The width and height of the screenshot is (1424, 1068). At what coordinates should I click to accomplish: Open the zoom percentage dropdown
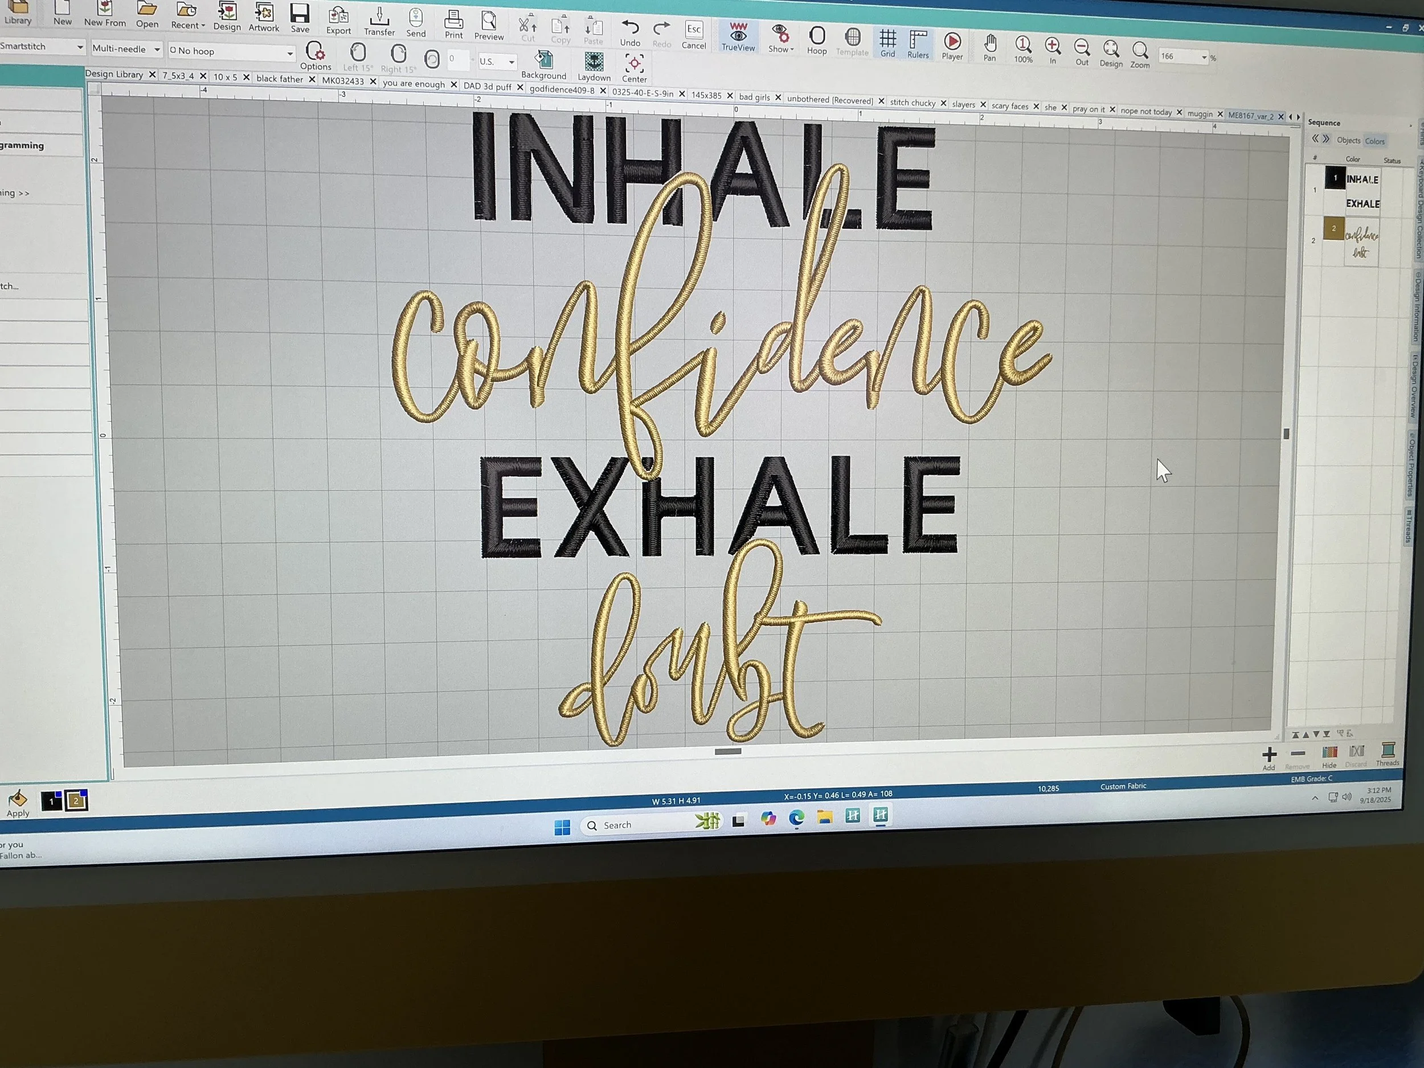[1204, 58]
